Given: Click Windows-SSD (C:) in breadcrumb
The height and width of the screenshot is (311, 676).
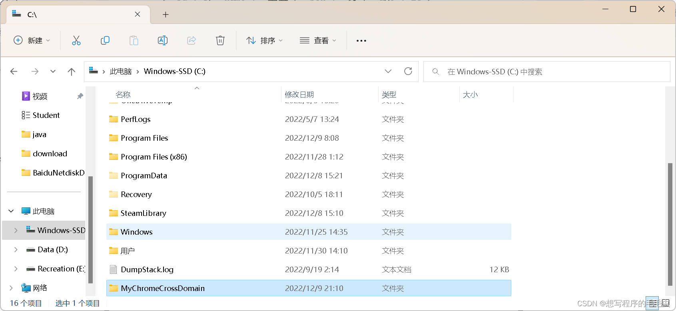Looking at the screenshot, I should pos(175,72).
